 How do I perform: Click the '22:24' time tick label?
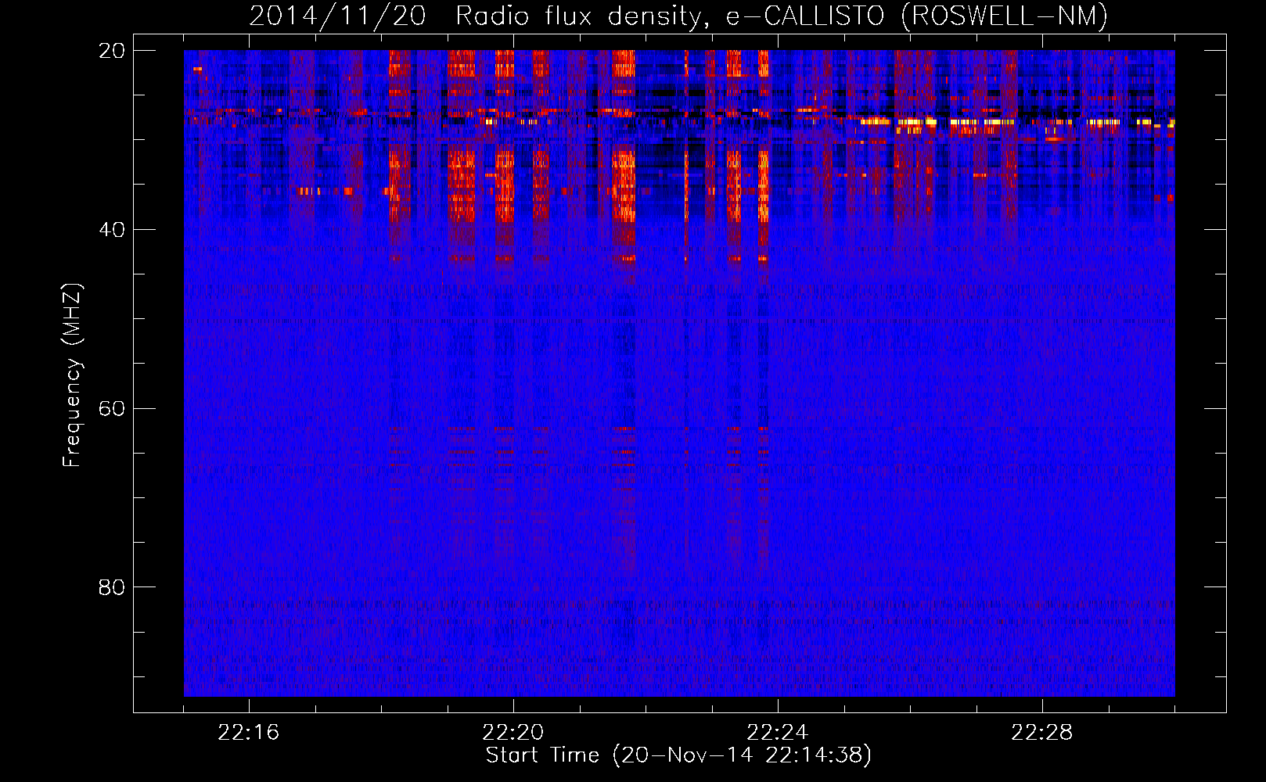[x=778, y=733]
